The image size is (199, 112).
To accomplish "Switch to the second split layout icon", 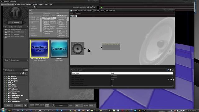I will tap(37, 105).
